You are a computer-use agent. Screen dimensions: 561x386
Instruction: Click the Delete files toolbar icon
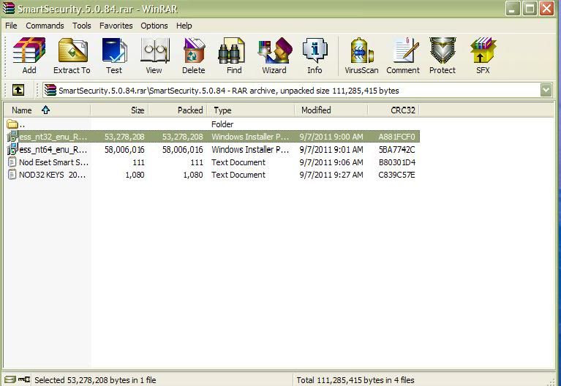tap(194, 50)
